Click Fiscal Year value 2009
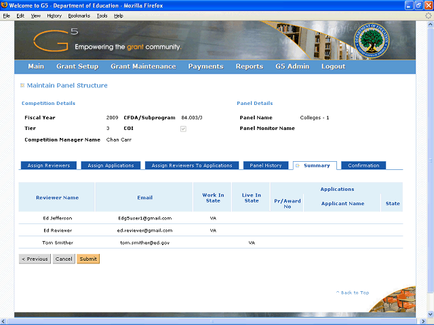 click(x=112, y=118)
